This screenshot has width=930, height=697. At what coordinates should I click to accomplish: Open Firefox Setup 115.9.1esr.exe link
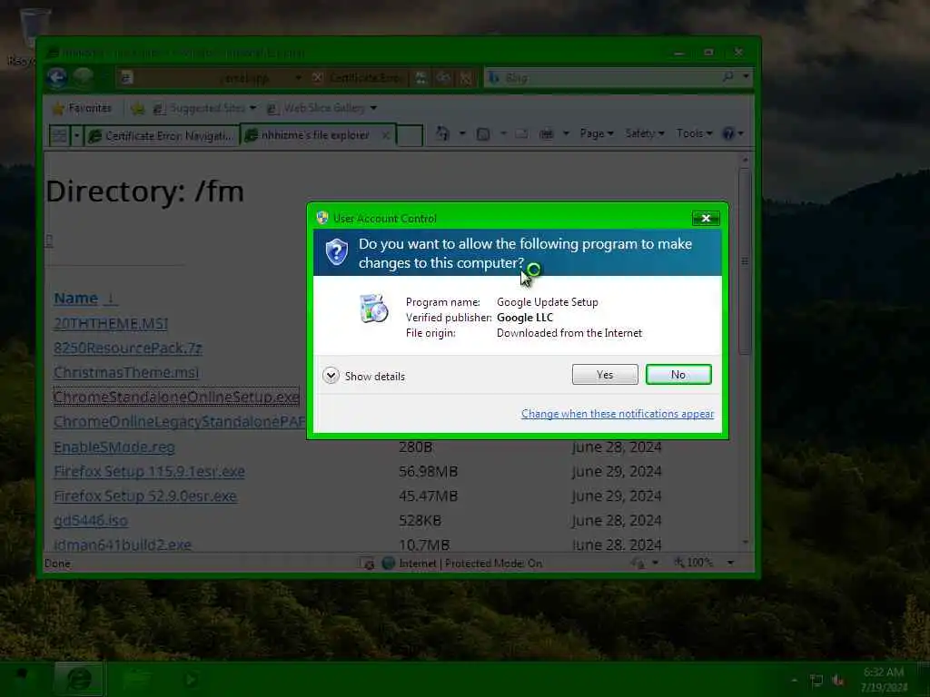149,471
